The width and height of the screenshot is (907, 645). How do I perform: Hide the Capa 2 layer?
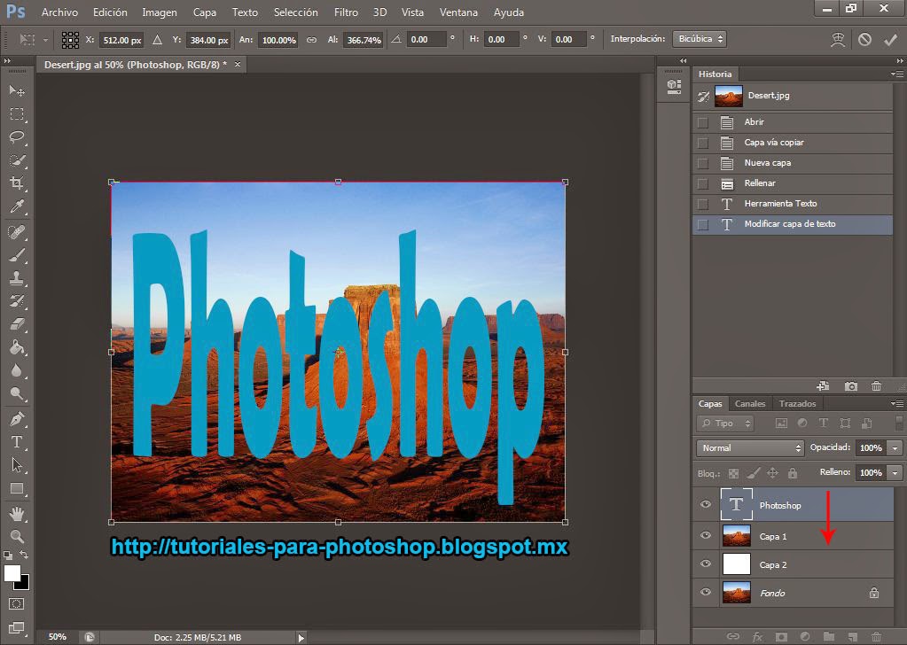click(x=706, y=564)
